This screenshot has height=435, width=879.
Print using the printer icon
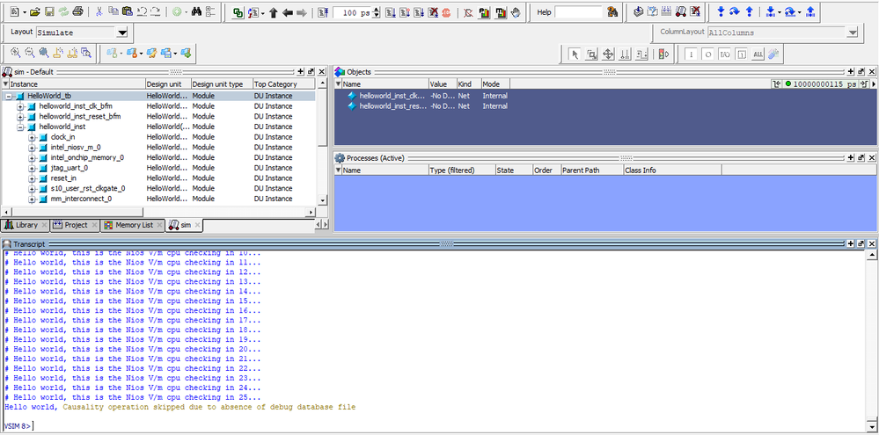[78, 11]
